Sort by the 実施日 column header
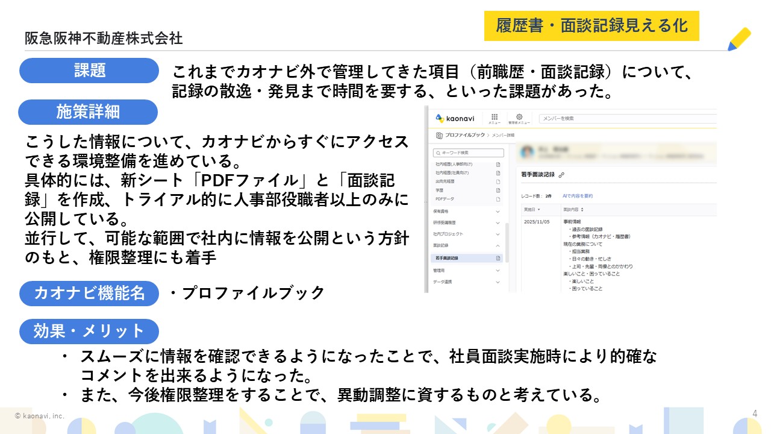The height and width of the screenshot is (434, 771). [531, 210]
